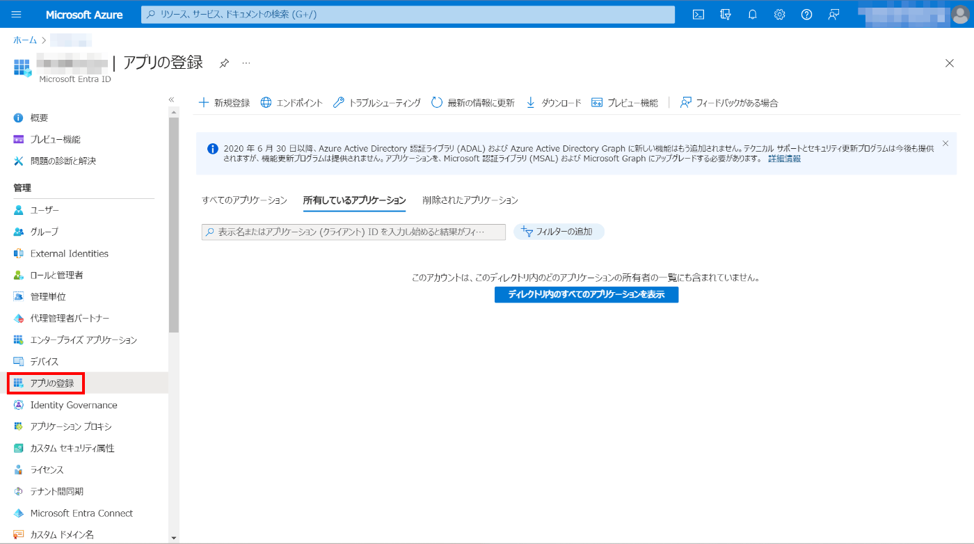
Task: Click ディレクトリ内のすべてのアプリケーションを表示 button
Action: coord(586,295)
